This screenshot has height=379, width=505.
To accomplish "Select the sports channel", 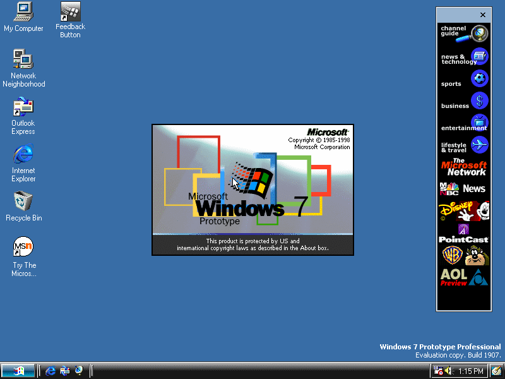I will coord(464,79).
